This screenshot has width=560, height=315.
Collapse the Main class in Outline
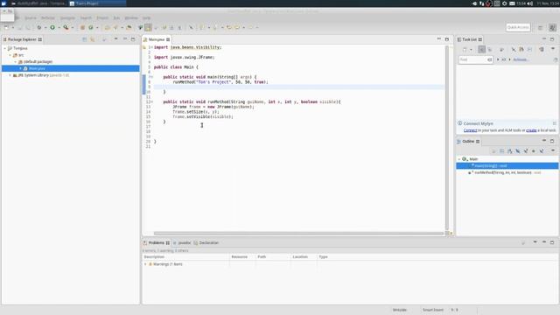[459, 159]
